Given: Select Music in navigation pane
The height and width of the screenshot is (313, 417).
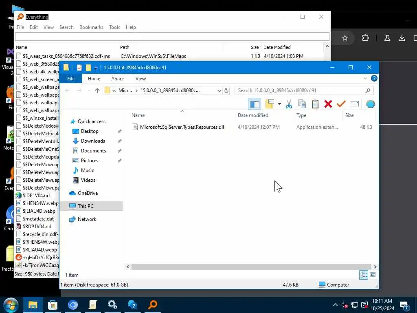Looking at the screenshot, I should [x=87, y=170].
